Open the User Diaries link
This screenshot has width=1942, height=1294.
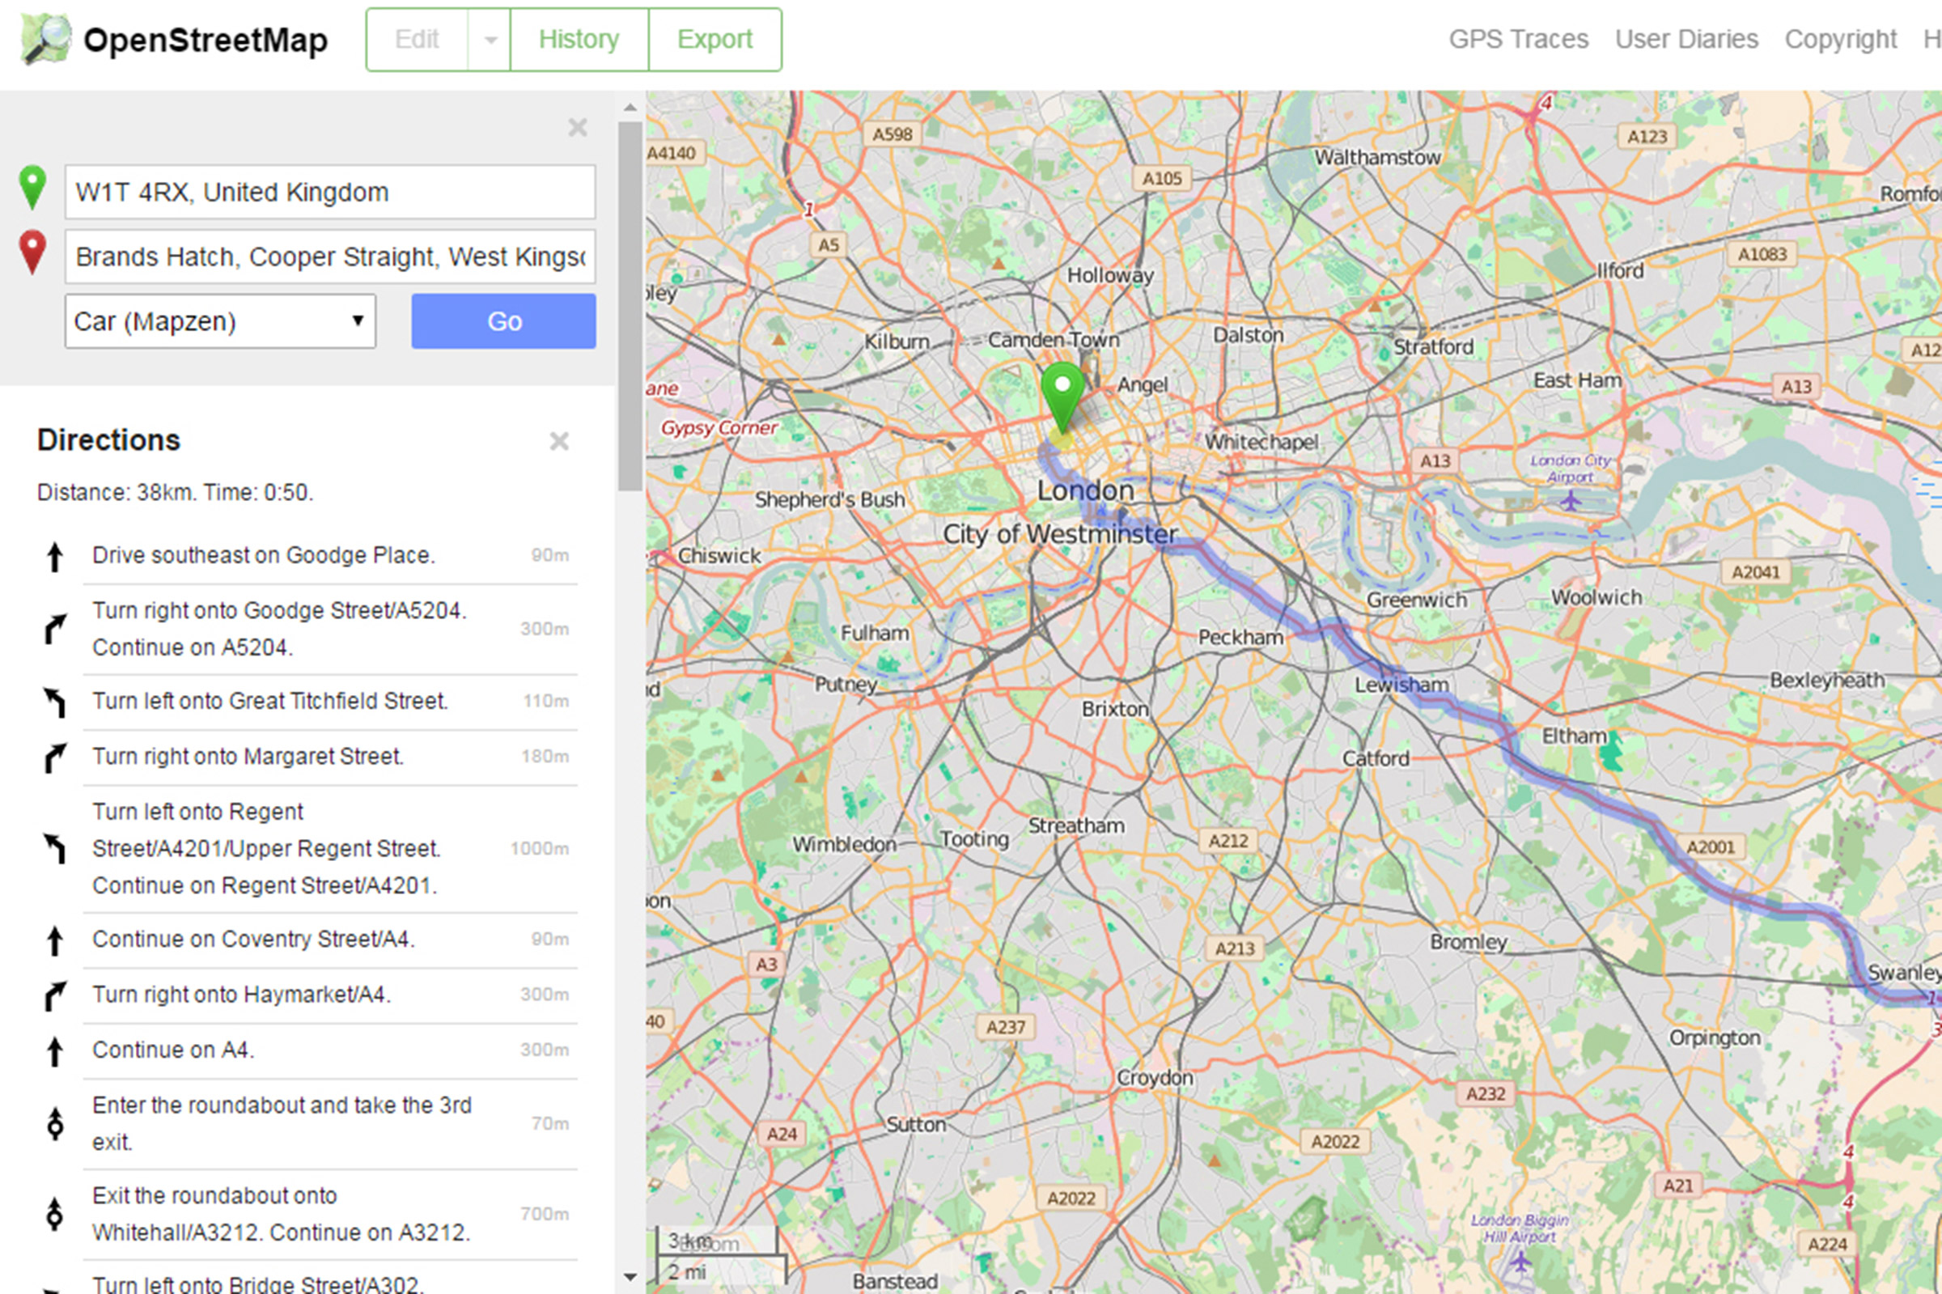click(1686, 39)
